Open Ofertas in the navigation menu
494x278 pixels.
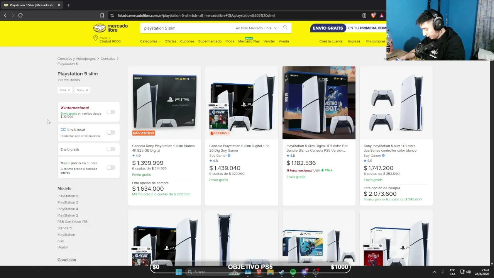tap(170, 41)
